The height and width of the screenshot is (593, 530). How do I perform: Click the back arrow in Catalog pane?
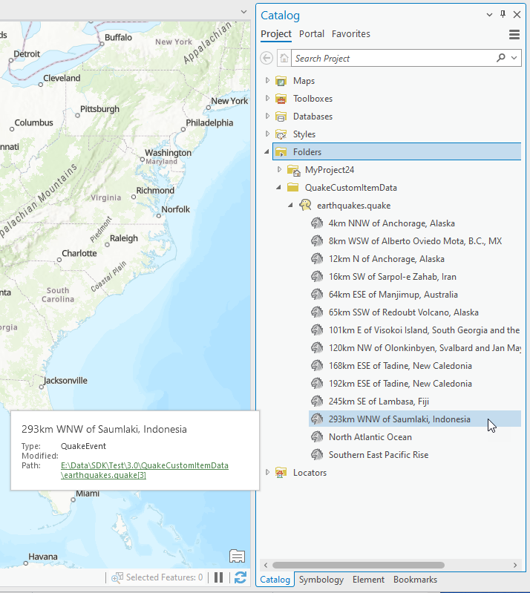tap(267, 58)
